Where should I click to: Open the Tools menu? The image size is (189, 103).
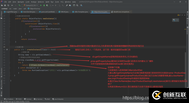57,2
